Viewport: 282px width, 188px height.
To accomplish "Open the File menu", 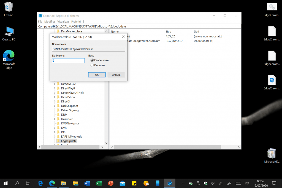I will (40, 21).
